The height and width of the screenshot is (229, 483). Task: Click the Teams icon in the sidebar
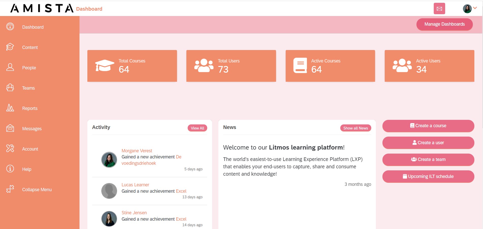tap(10, 88)
